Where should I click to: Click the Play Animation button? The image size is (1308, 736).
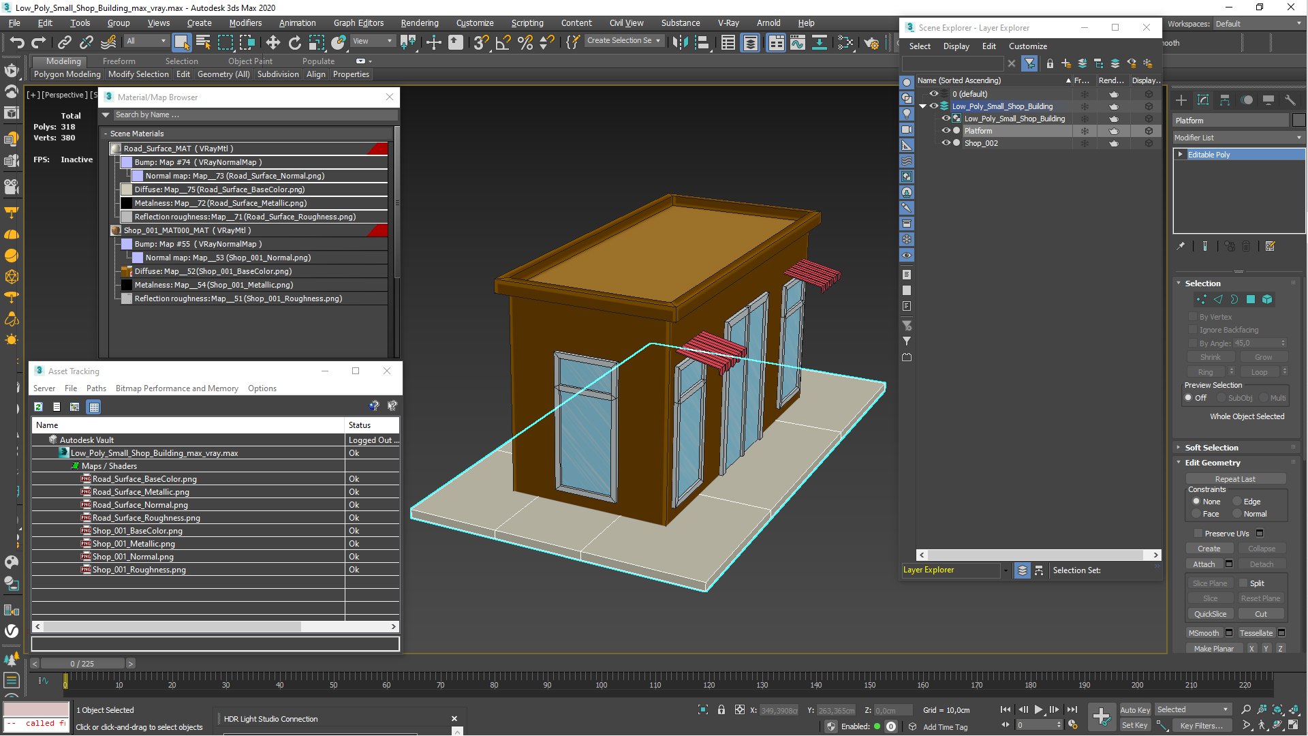tap(1038, 709)
